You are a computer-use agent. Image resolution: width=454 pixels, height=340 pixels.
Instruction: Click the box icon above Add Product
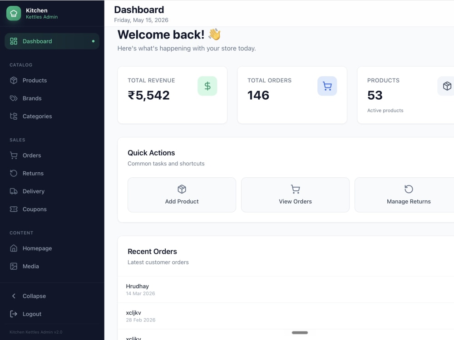[182, 189]
